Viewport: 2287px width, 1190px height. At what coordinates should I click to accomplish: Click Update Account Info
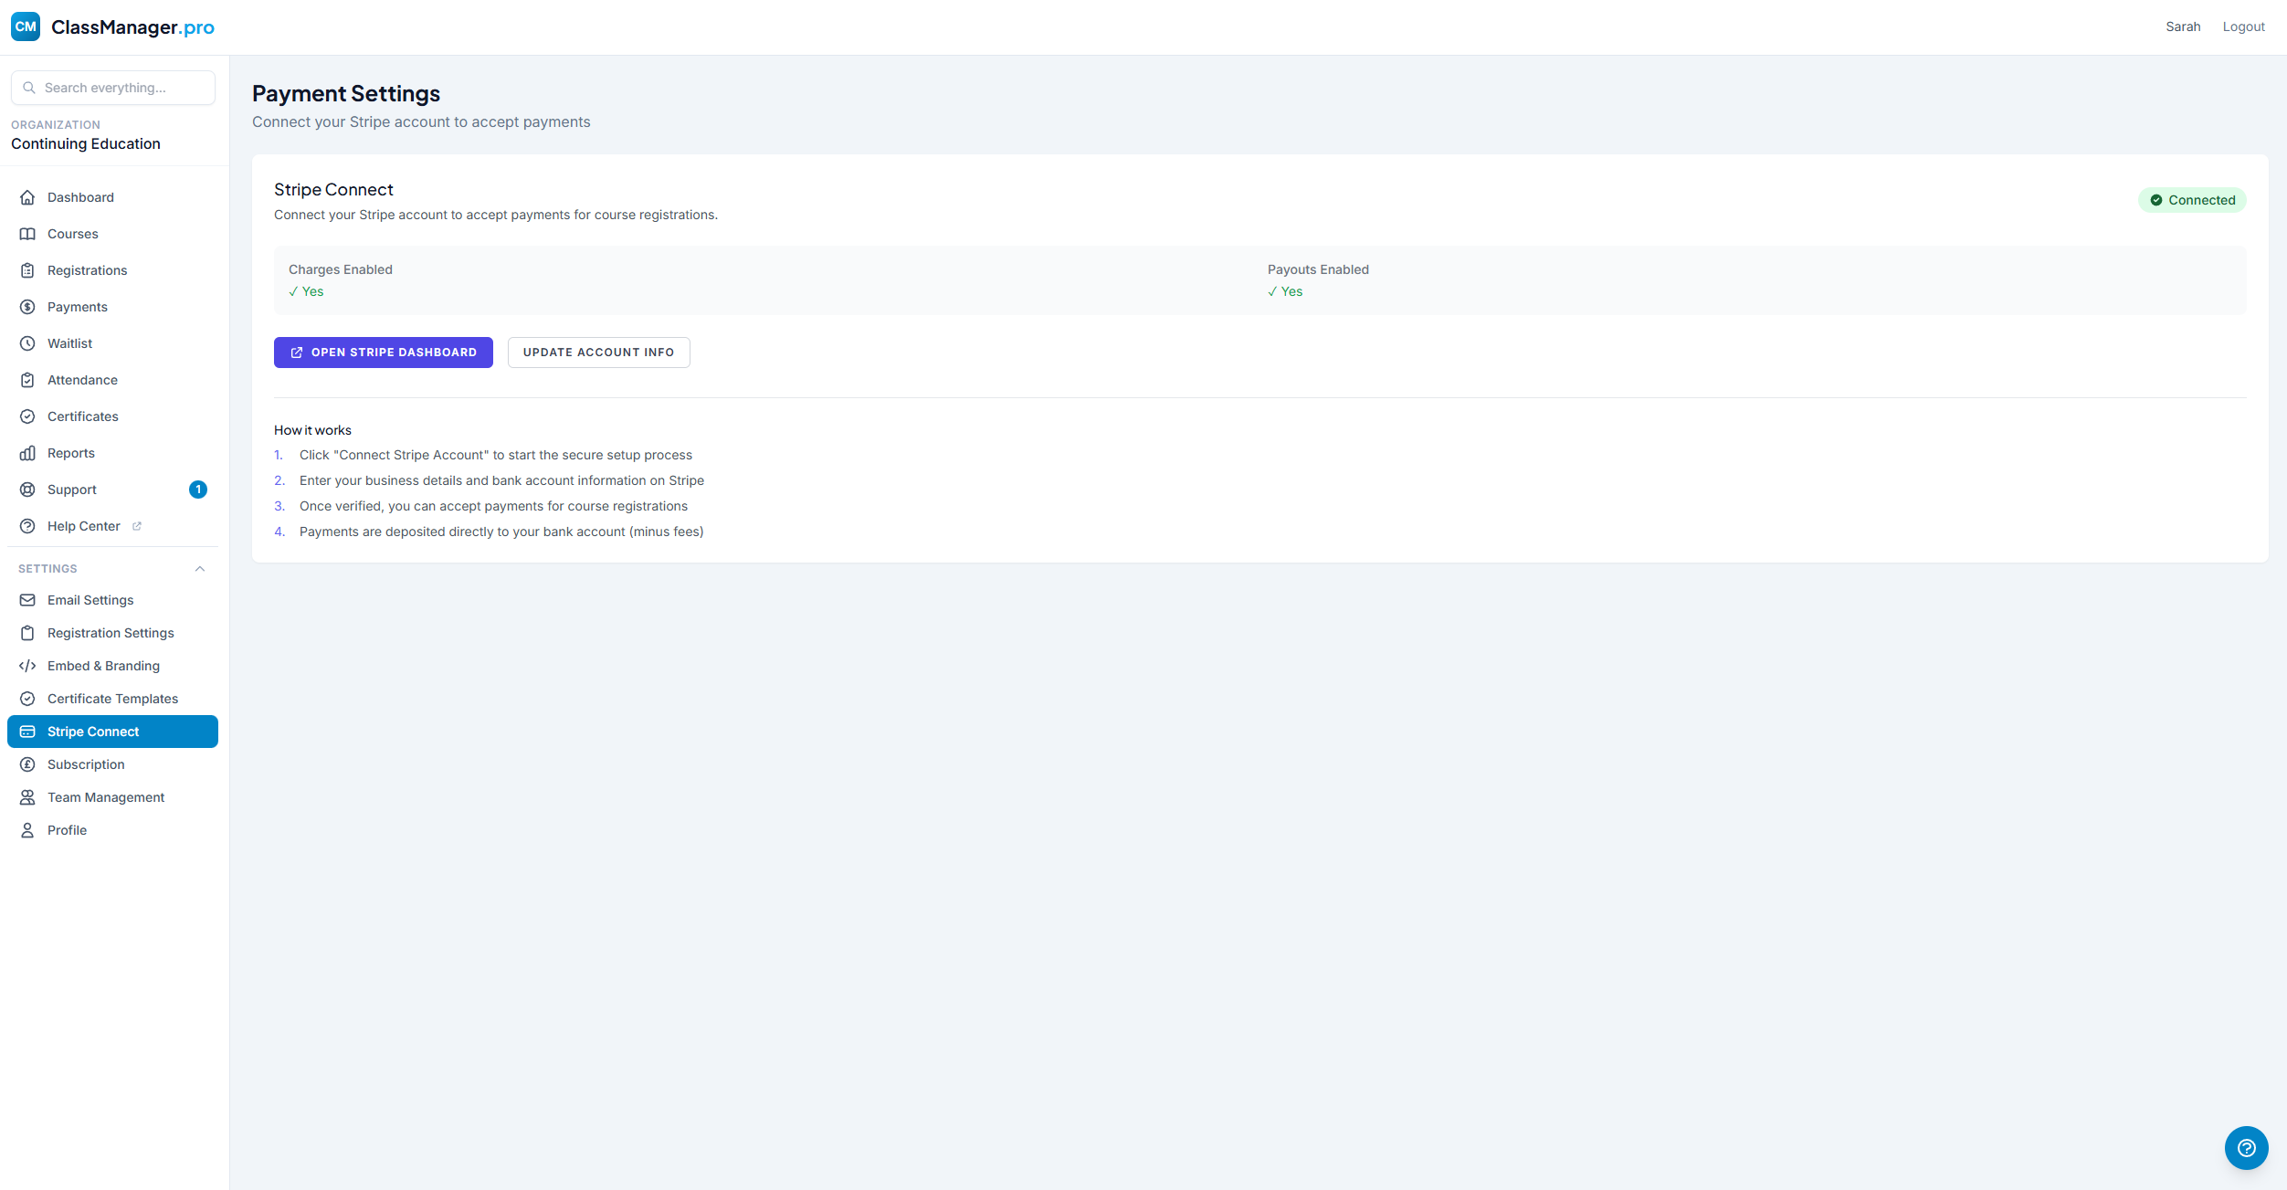coord(598,353)
